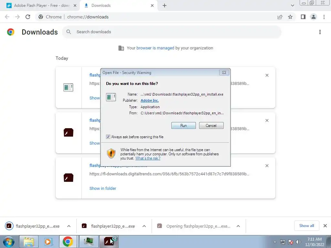The image size is (331, 248).
Task: Click the search magnifier icon in Downloads
Action: (69, 32)
